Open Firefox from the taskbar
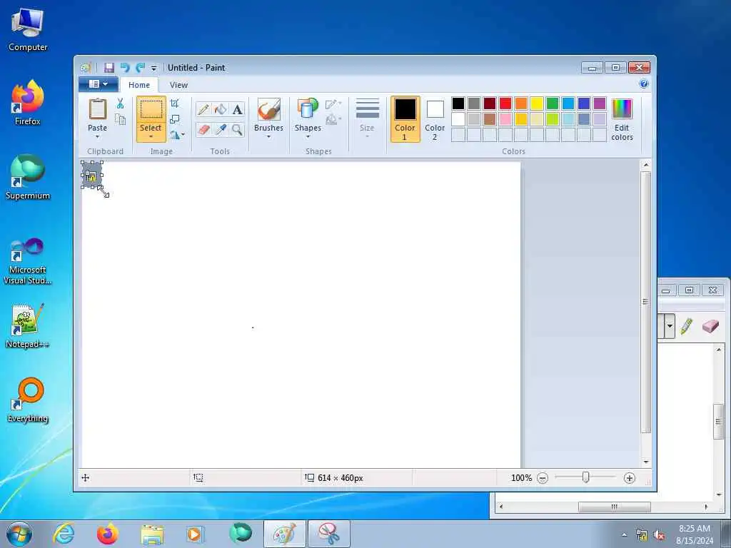The image size is (731, 548). point(107,534)
